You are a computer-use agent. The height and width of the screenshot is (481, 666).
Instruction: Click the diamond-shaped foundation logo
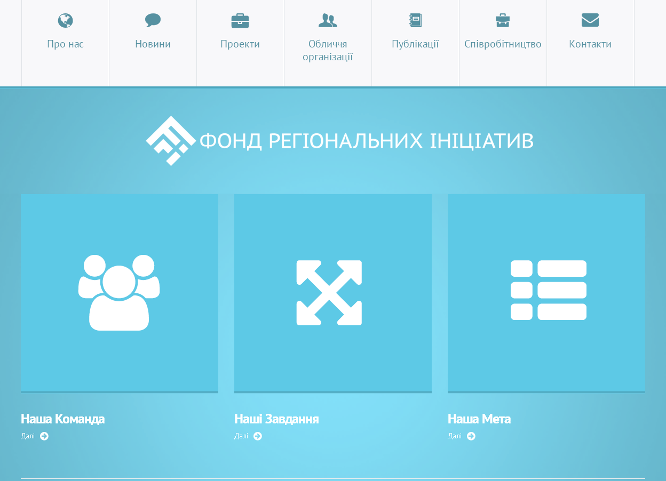[x=170, y=141]
